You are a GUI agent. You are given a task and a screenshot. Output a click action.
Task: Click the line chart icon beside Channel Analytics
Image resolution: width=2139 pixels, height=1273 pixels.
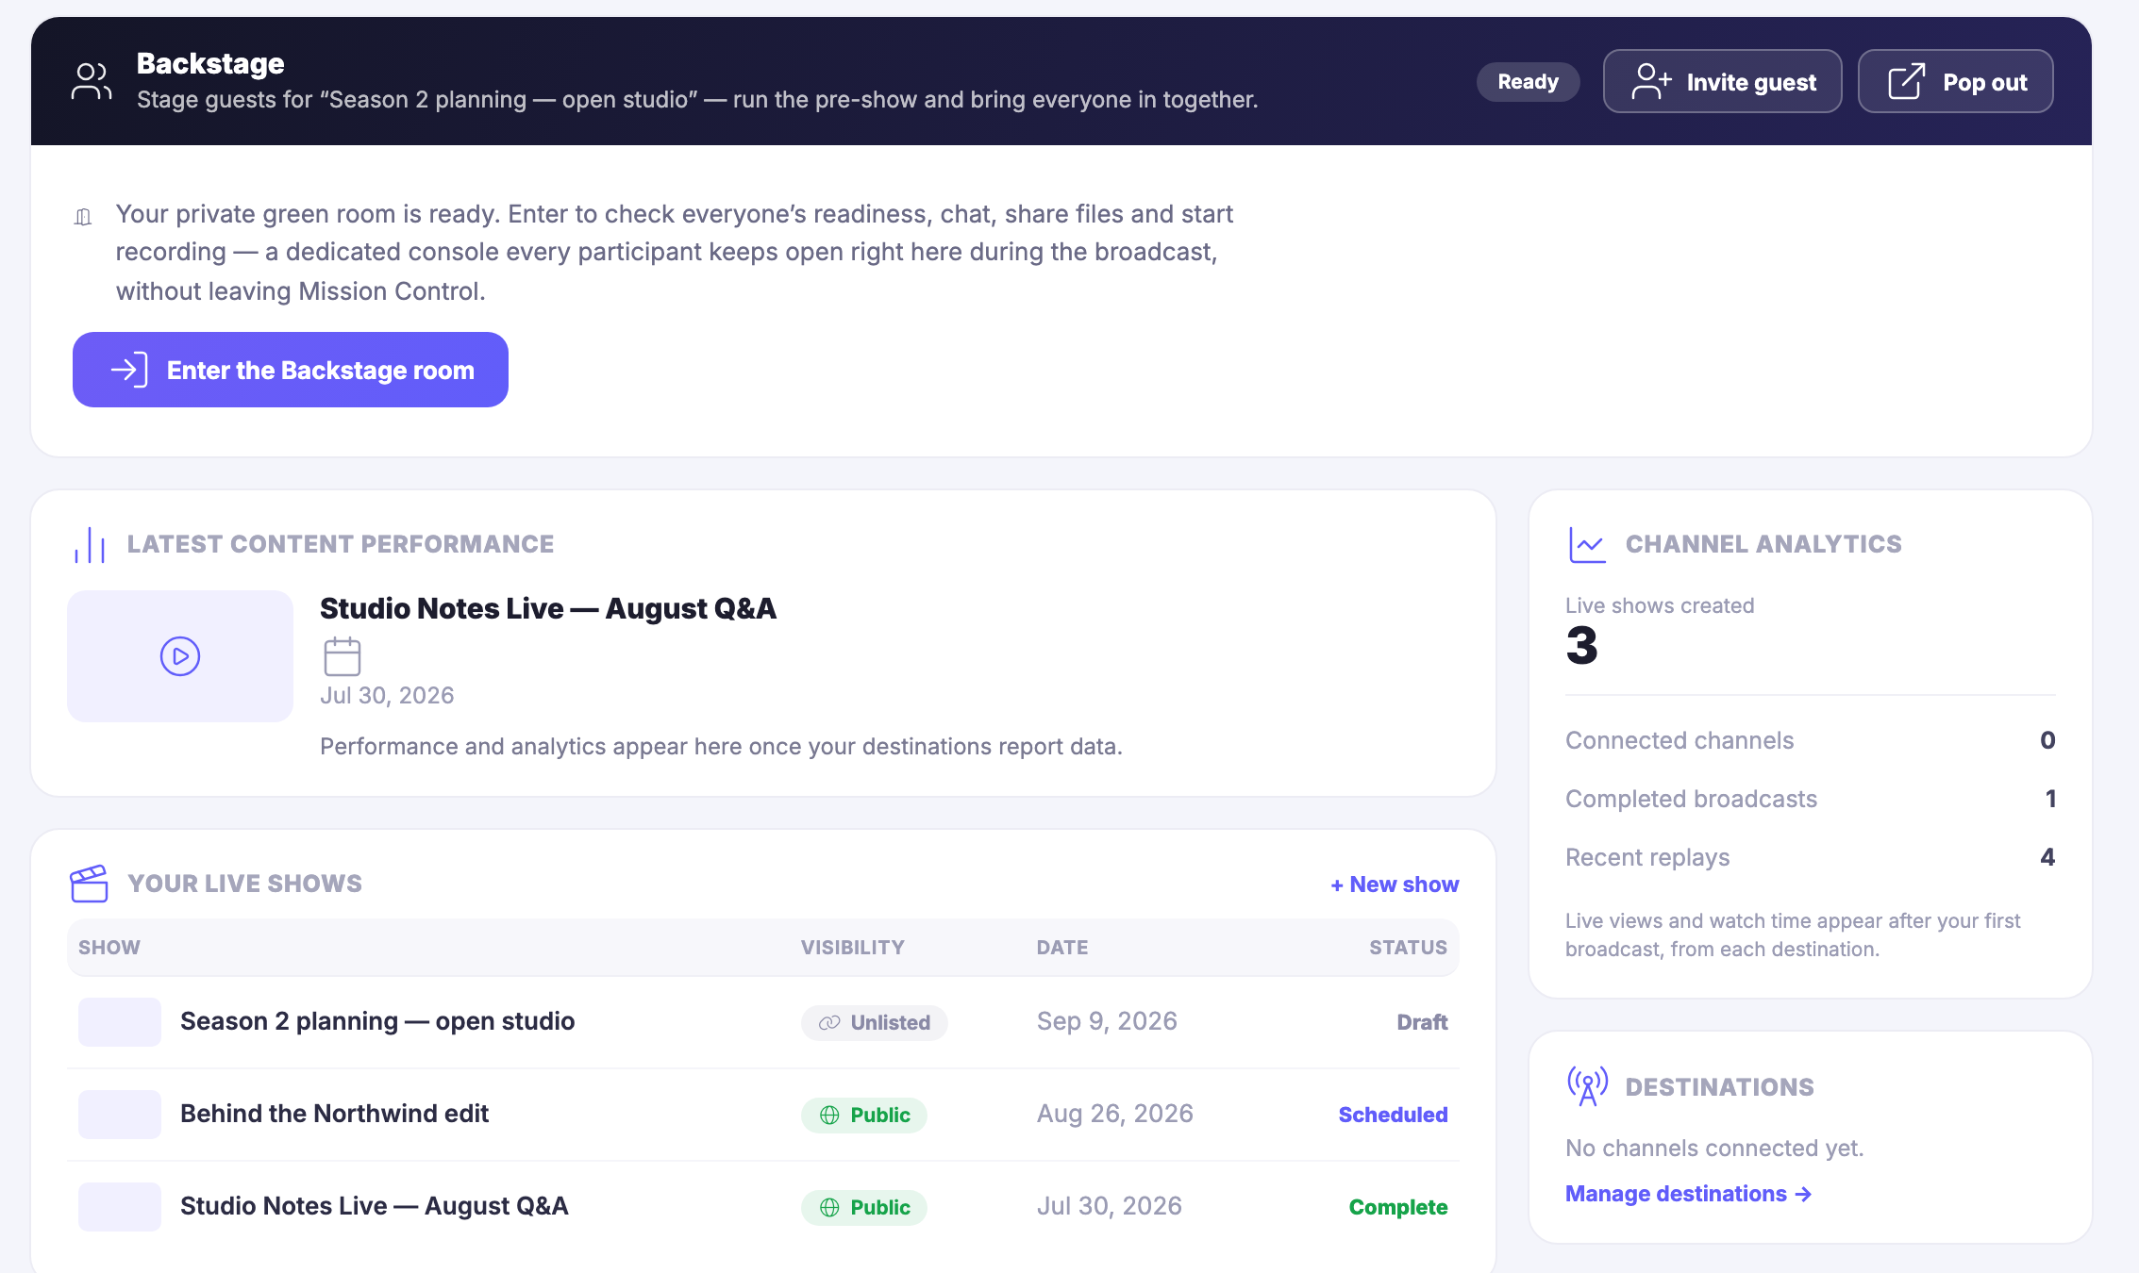point(1587,544)
